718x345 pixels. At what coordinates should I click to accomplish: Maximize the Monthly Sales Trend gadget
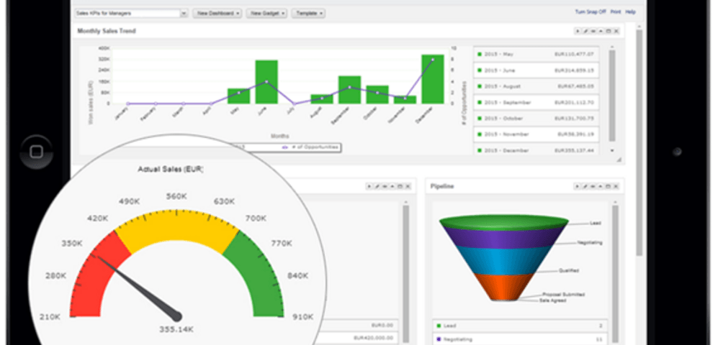609,31
